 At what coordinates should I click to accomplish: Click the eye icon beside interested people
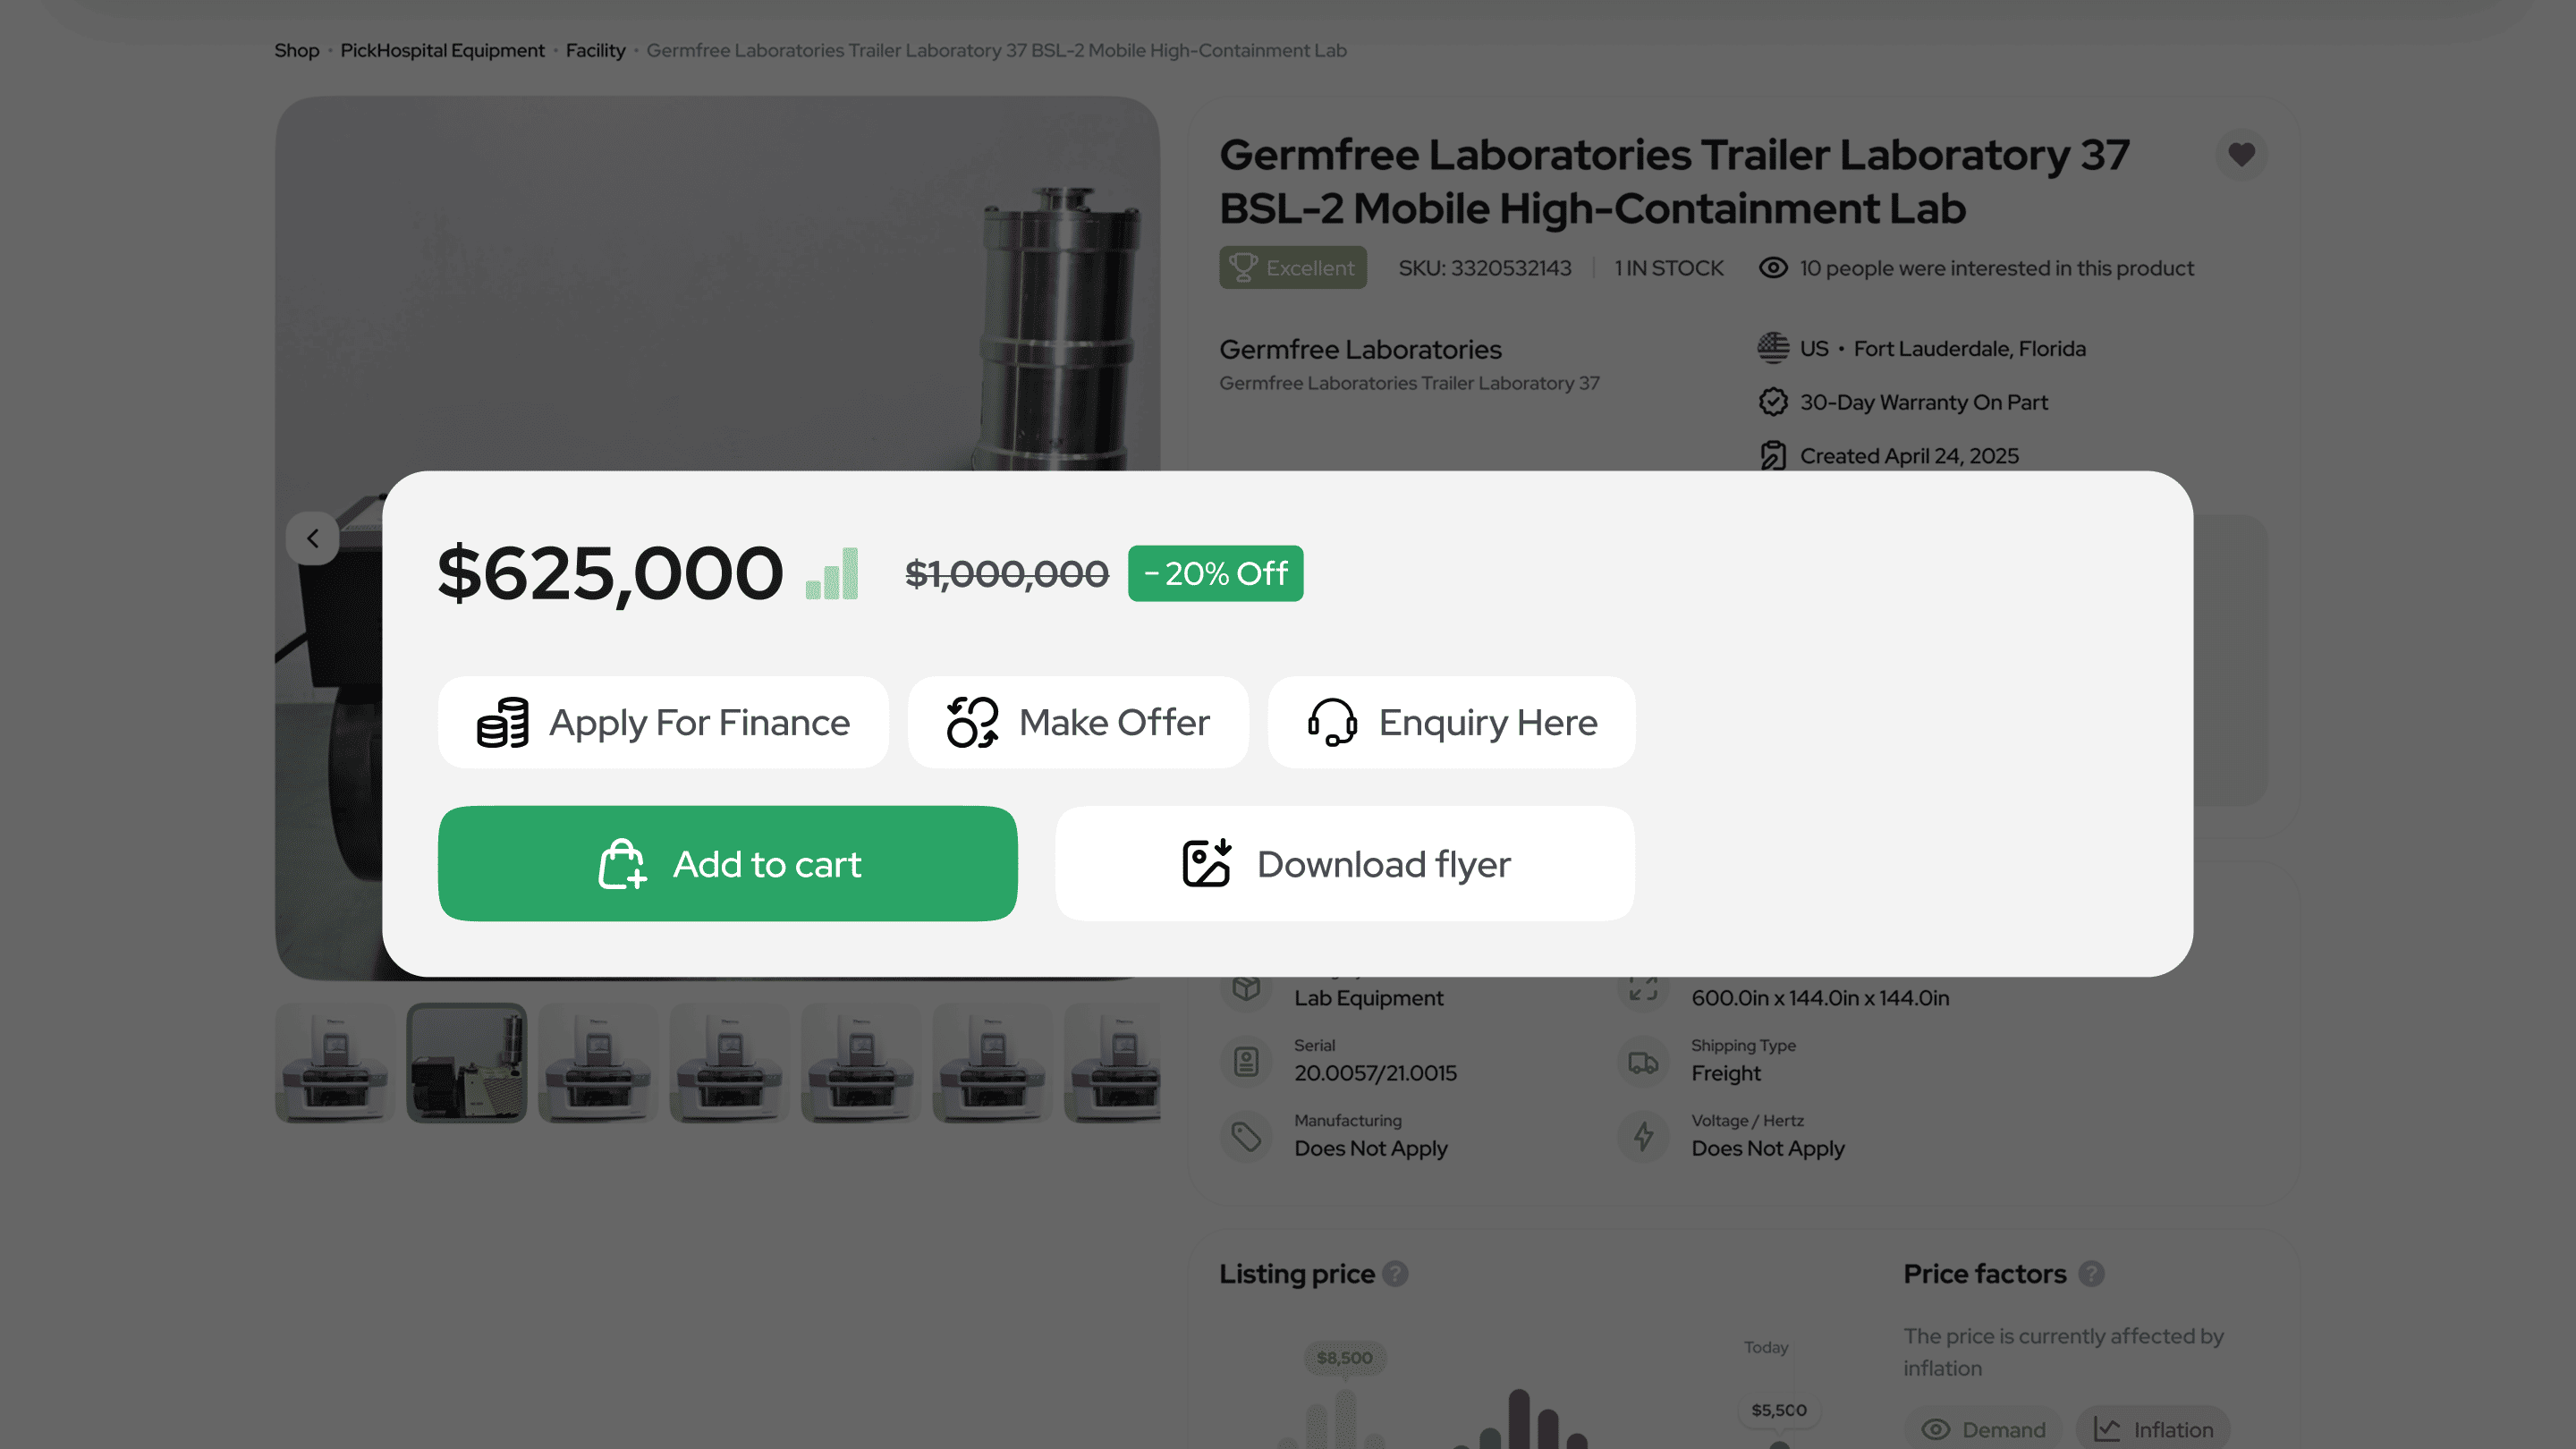point(1773,268)
